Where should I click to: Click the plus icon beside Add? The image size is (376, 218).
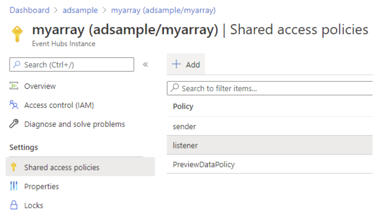176,65
